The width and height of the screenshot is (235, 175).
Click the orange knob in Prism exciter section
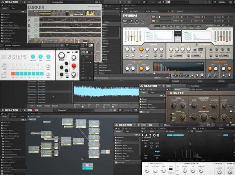[141, 49]
